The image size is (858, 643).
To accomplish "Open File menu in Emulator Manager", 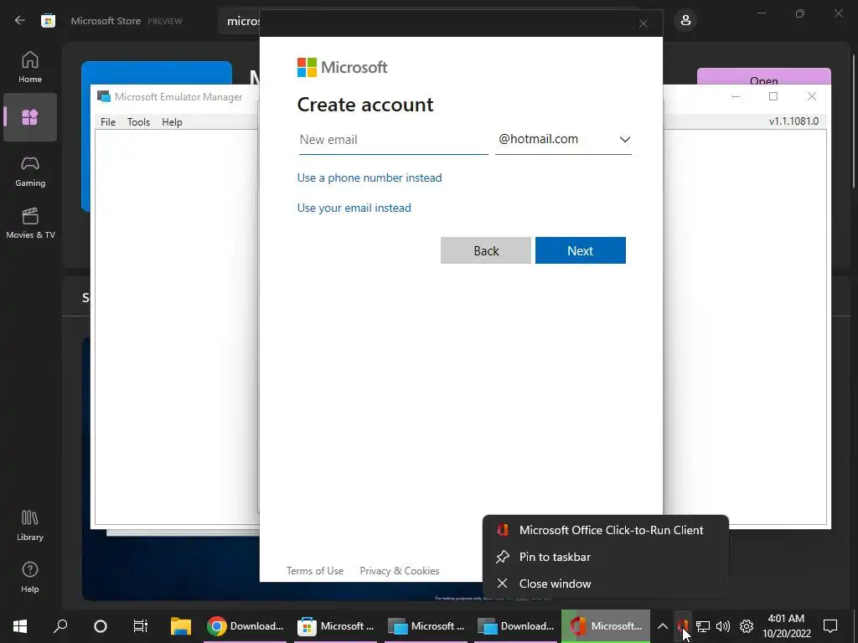I will 108,122.
